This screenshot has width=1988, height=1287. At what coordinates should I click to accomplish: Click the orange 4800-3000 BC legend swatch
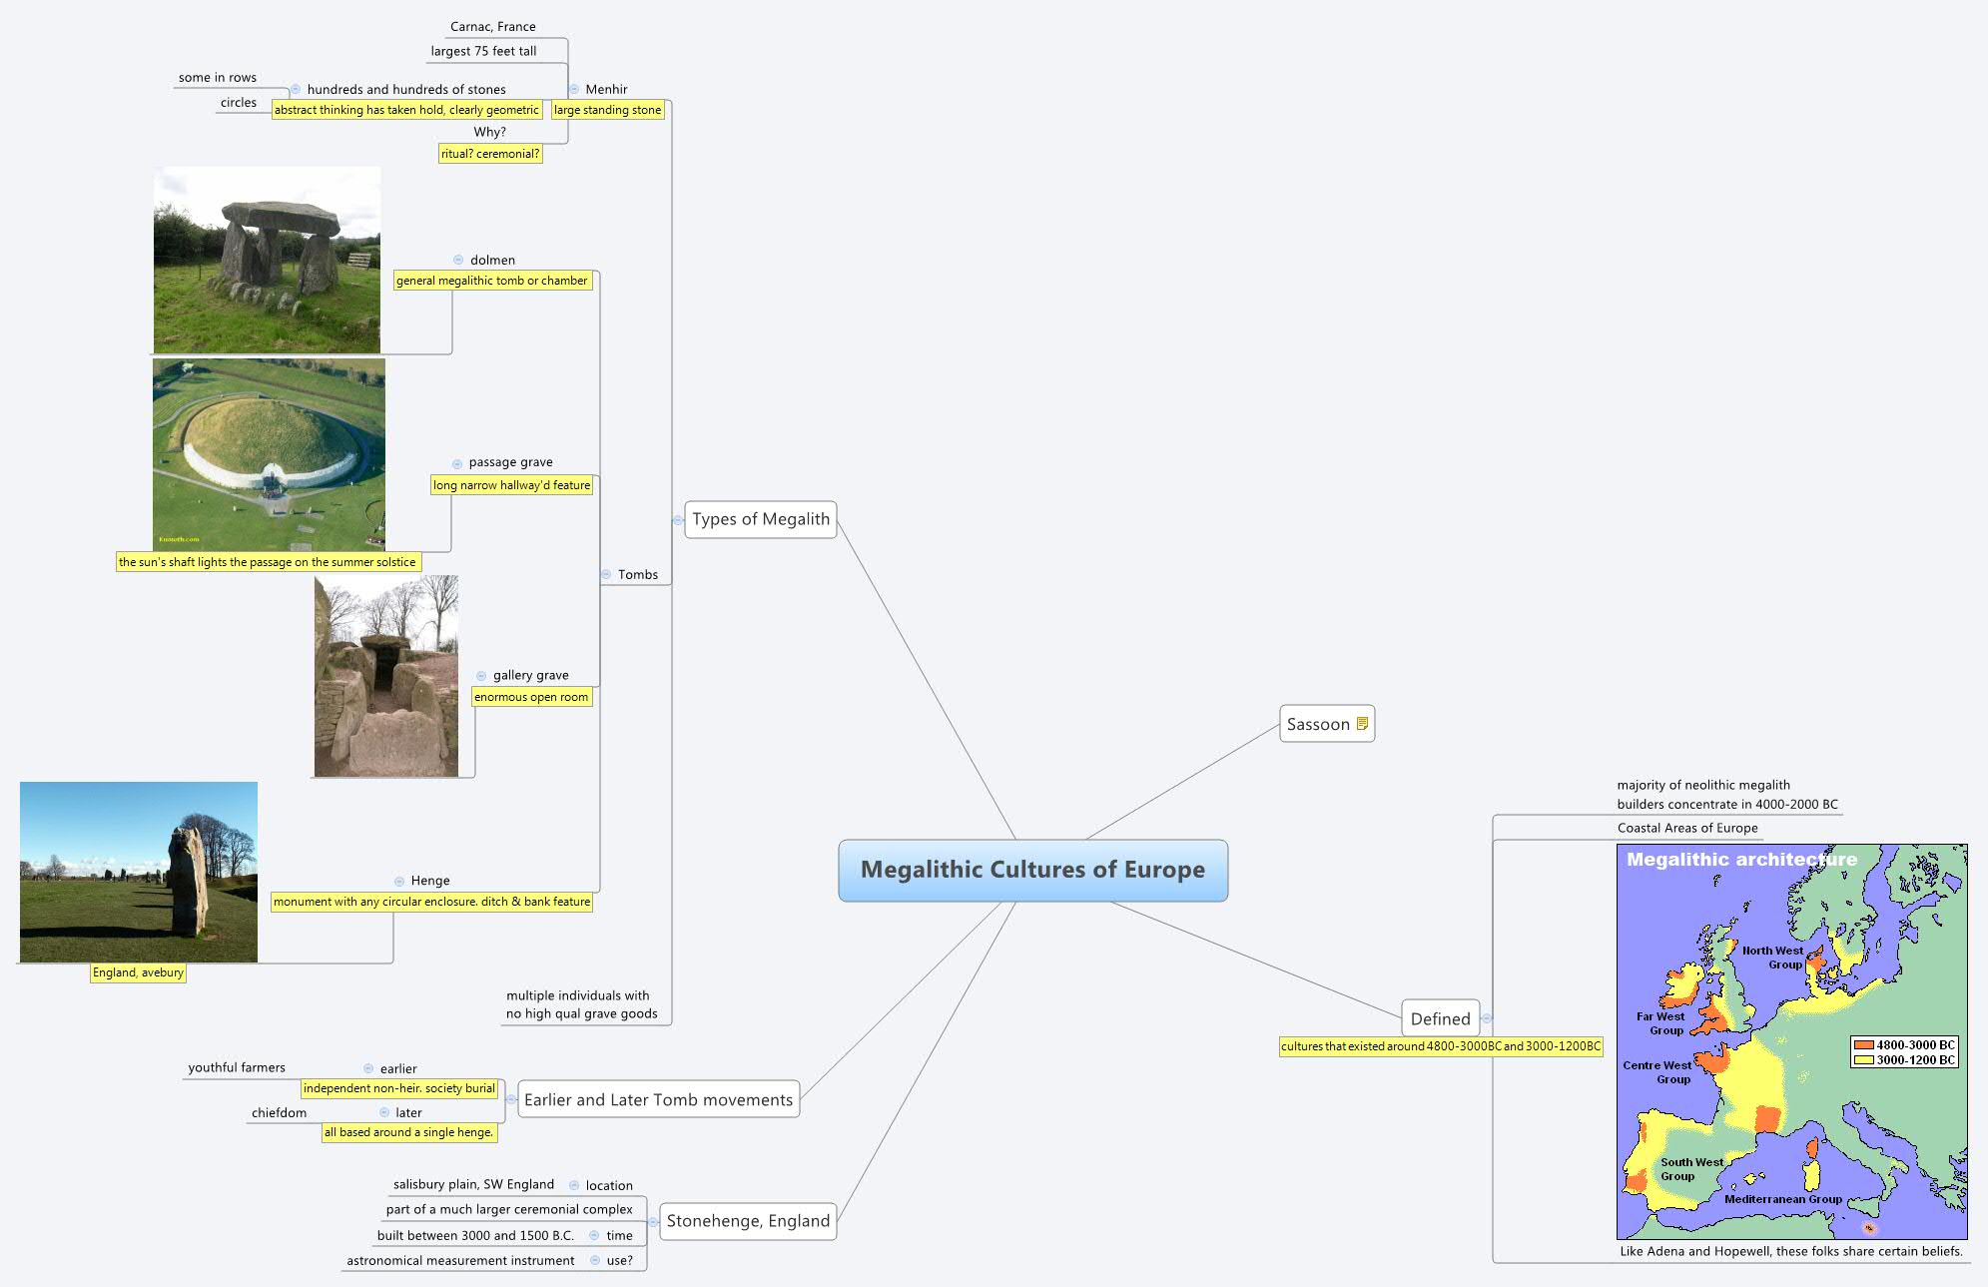(x=1863, y=1045)
